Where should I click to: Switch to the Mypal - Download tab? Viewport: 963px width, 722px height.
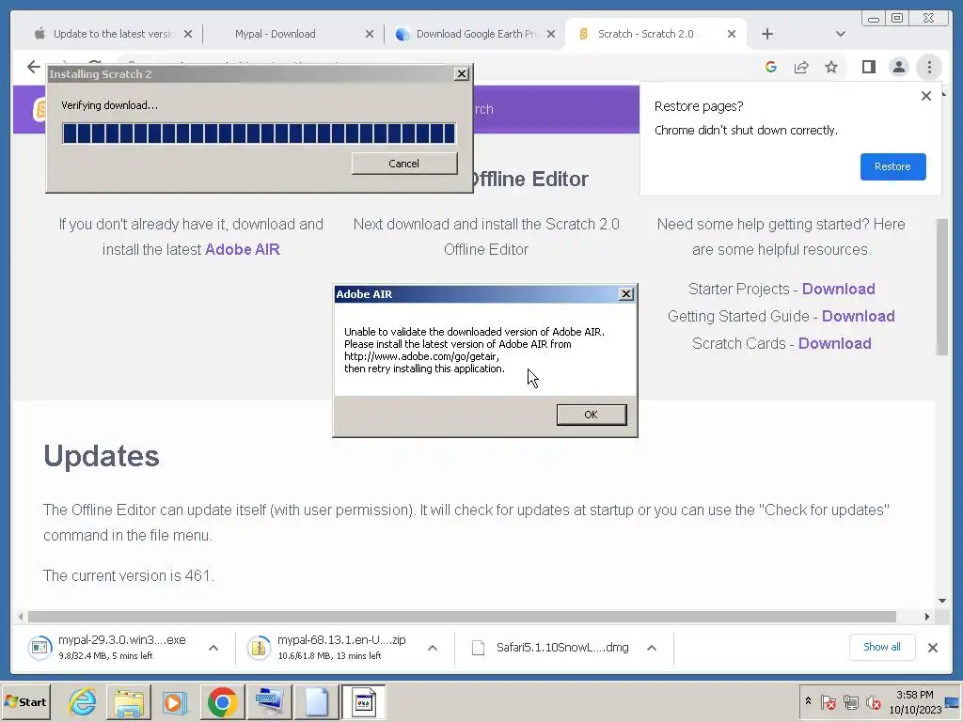(x=276, y=34)
